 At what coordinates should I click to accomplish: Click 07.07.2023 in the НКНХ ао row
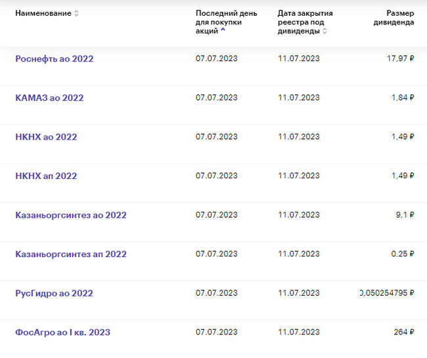pyautogui.click(x=217, y=136)
